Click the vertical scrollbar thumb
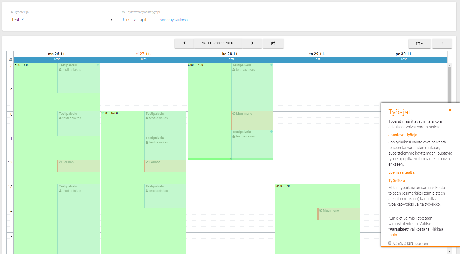 click(x=450, y=85)
